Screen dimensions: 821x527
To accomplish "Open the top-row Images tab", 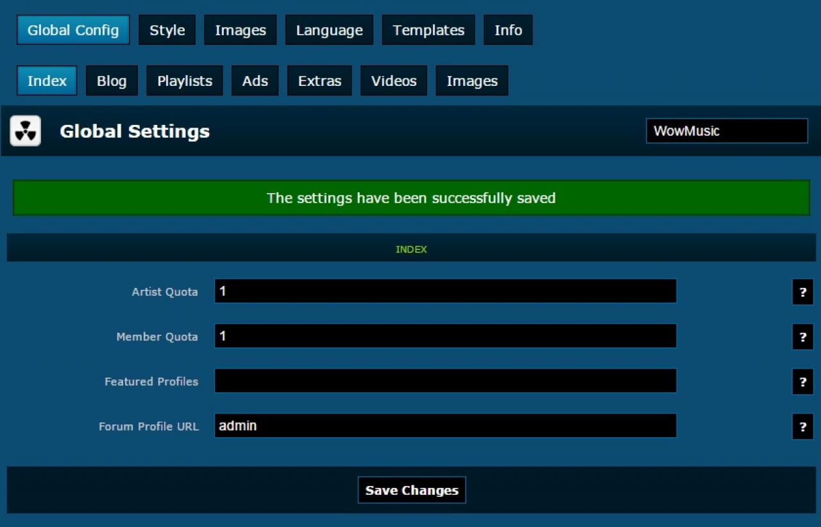I will (241, 30).
